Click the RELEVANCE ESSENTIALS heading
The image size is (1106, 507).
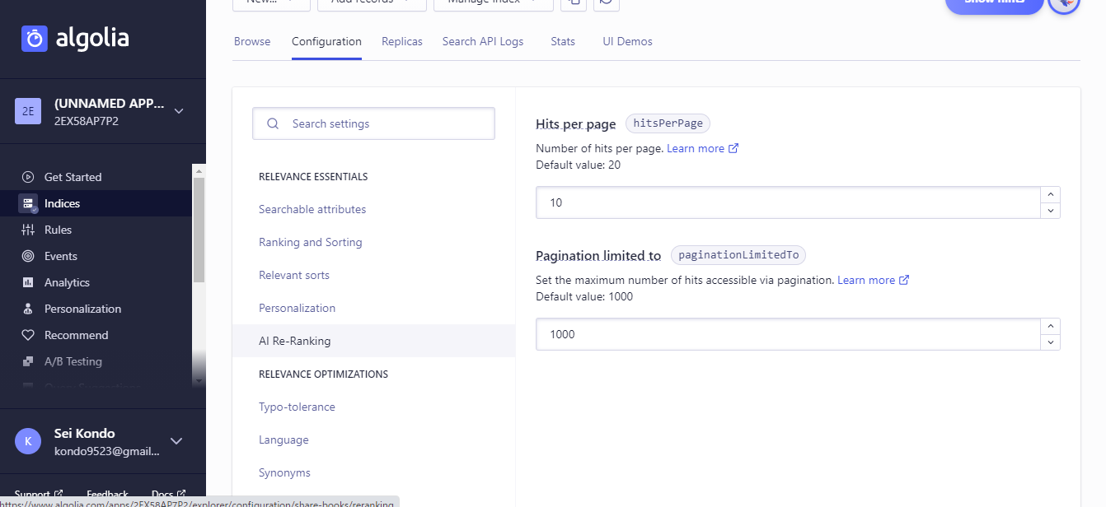pyautogui.click(x=313, y=176)
